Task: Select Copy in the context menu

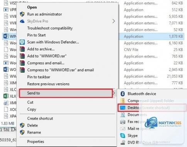Action: (32, 109)
